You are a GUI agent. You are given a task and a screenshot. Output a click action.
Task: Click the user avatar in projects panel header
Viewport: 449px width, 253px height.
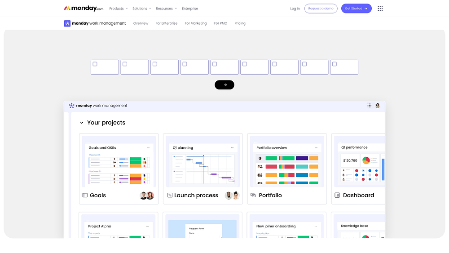point(378,106)
